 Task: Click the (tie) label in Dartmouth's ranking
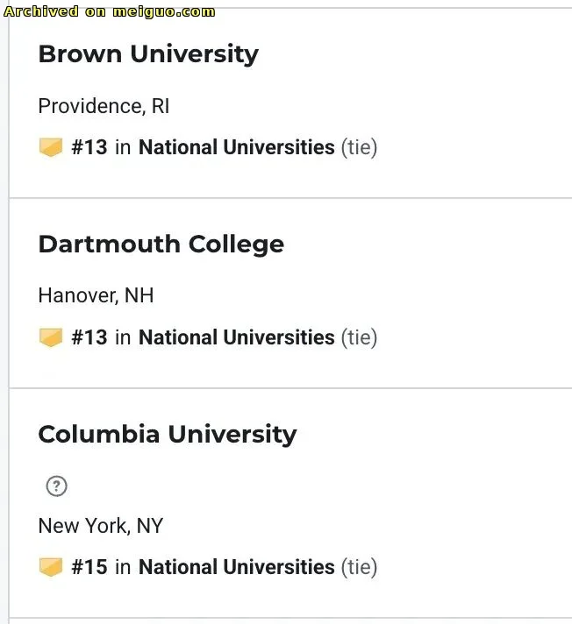pyautogui.click(x=359, y=337)
